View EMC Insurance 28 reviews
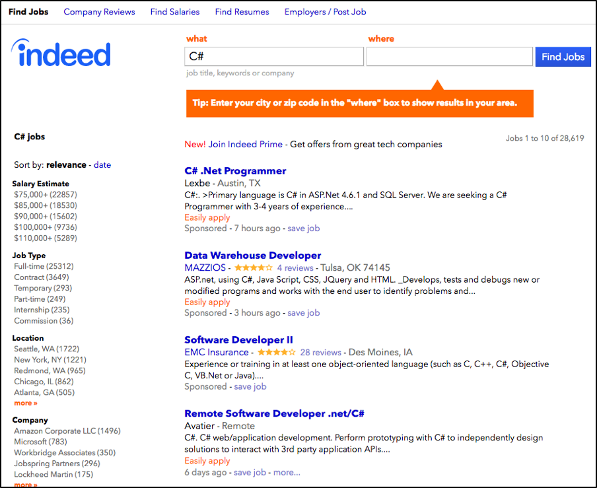Image resolution: width=597 pixels, height=488 pixels. click(320, 353)
